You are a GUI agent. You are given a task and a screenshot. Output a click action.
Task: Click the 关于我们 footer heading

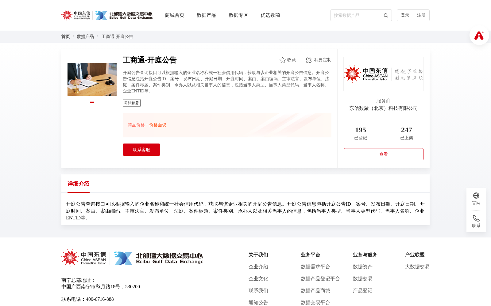point(258,255)
